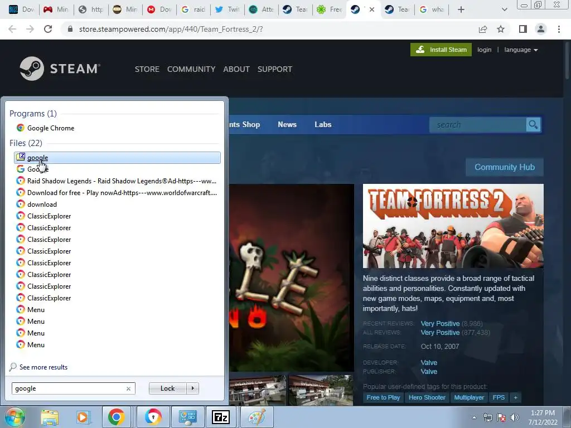Image resolution: width=571 pixels, height=428 pixels.
Task: Click the Install Steam button
Action: pyautogui.click(x=441, y=50)
